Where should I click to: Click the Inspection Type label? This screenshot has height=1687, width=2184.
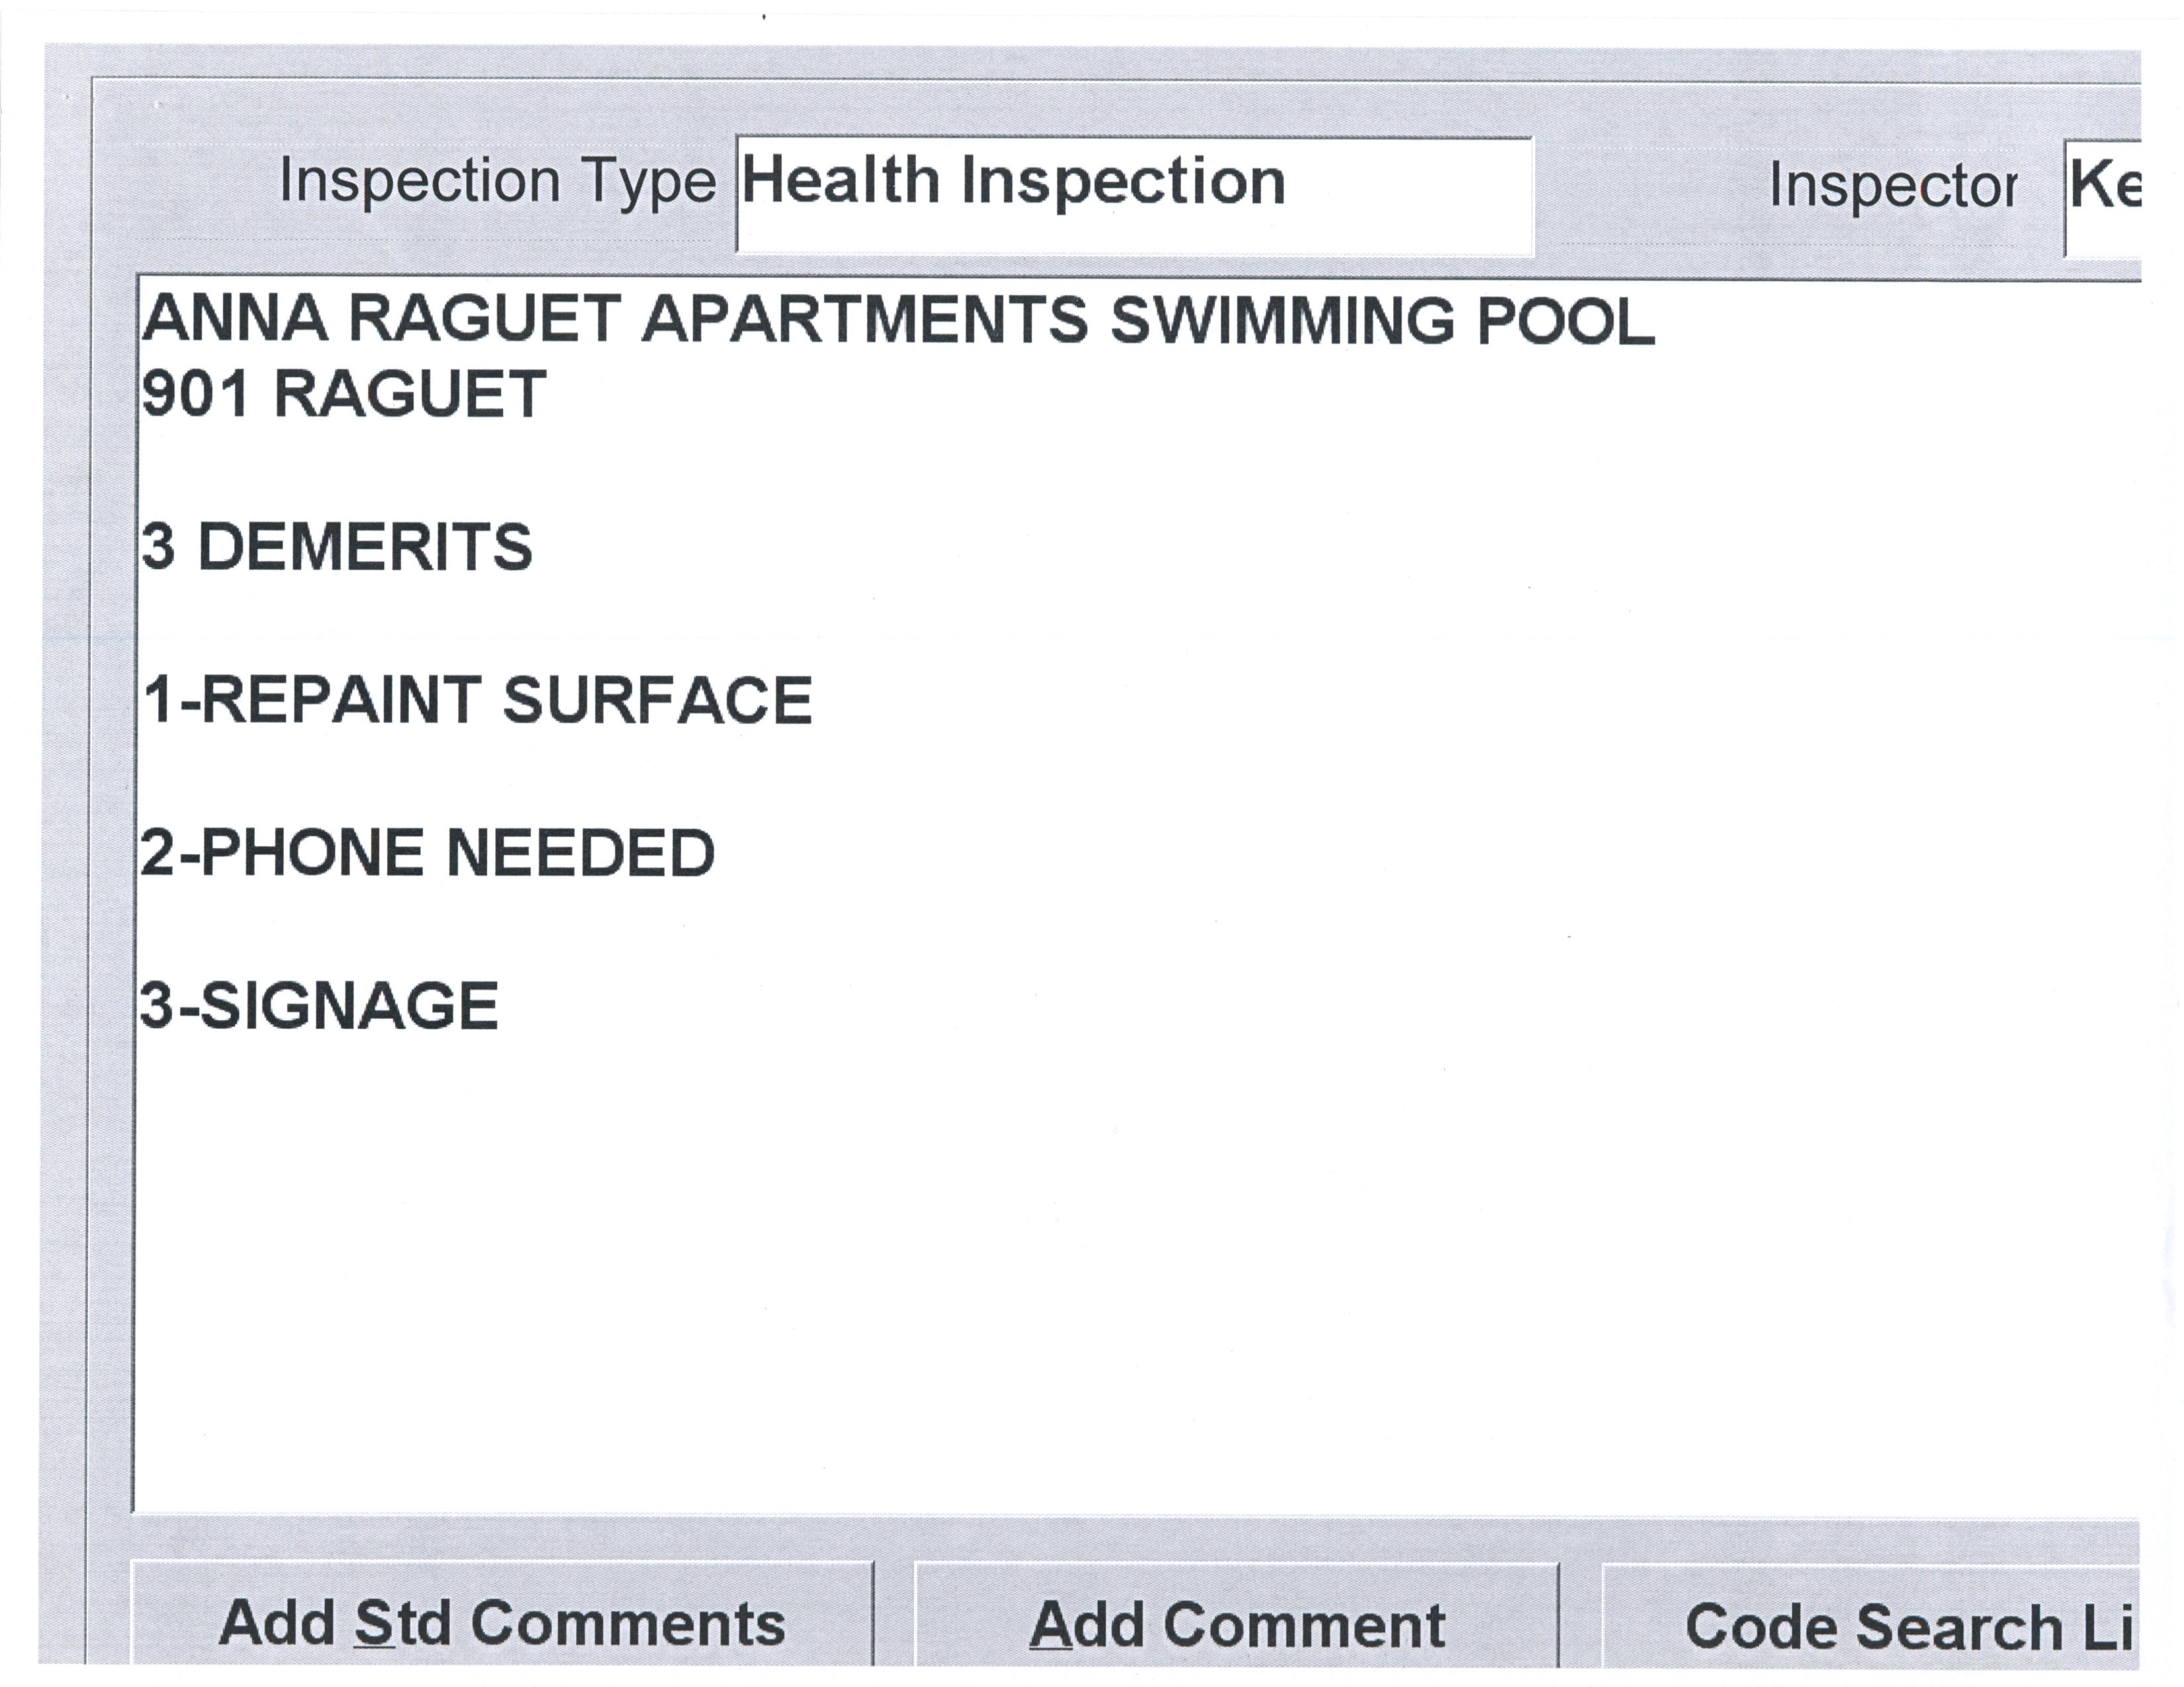pos(497,182)
